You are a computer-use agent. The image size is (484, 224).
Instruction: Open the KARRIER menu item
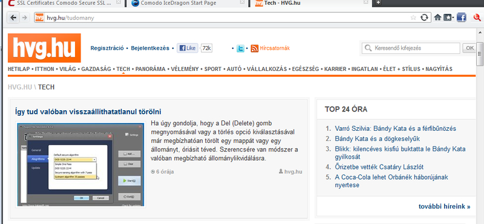coord(335,69)
